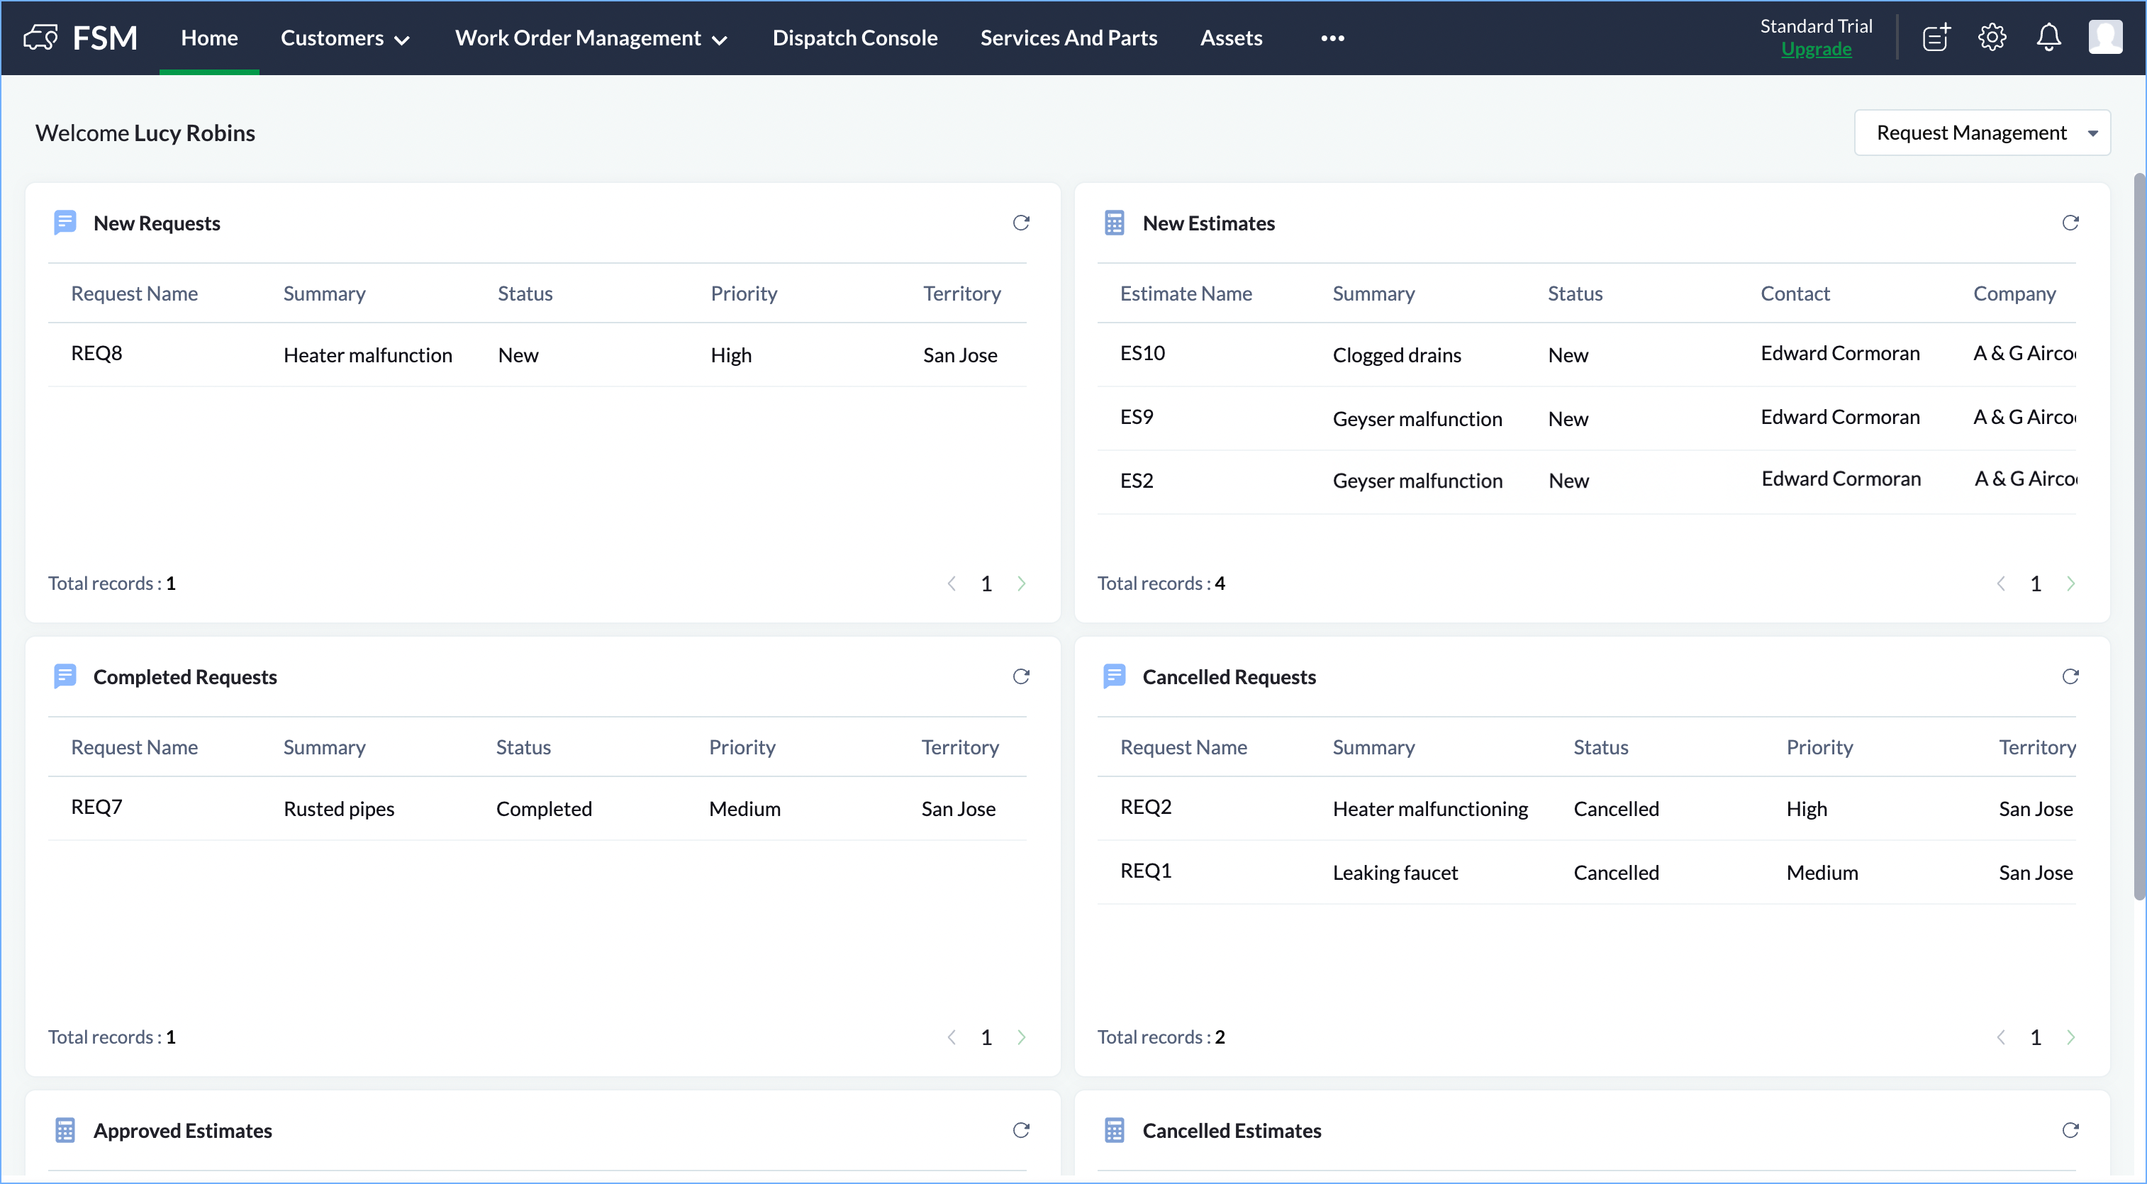Click the Cancelled Requests panel icon
This screenshot has width=2147, height=1184.
coord(1115,676)
